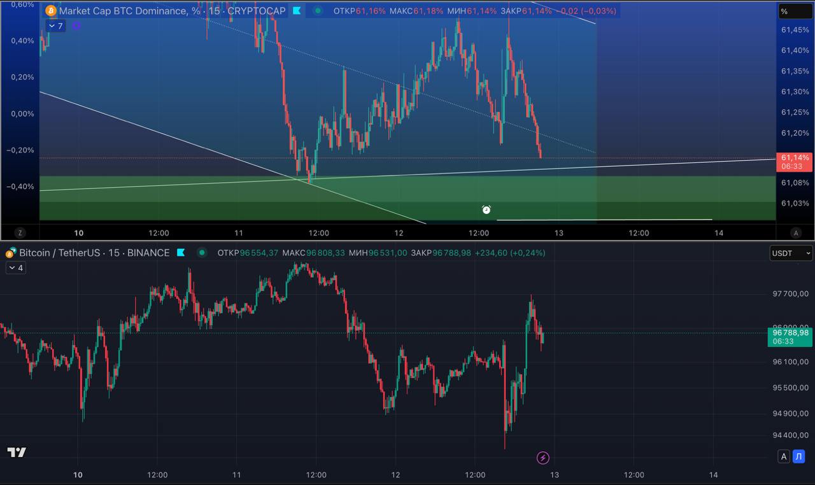Click the ЗАКР 96 788,98 close value
Viewport: 815px width, 485px height.
click(x=441, y=253)
